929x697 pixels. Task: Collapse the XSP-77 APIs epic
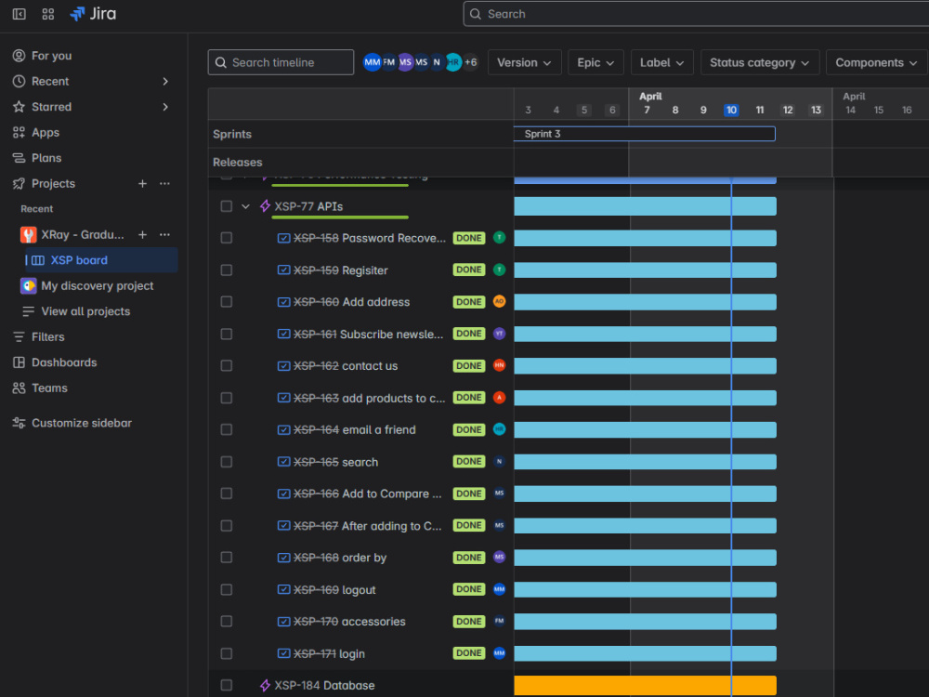[245, 206]
